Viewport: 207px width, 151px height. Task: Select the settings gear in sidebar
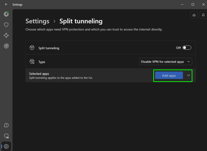pos(6,146)
